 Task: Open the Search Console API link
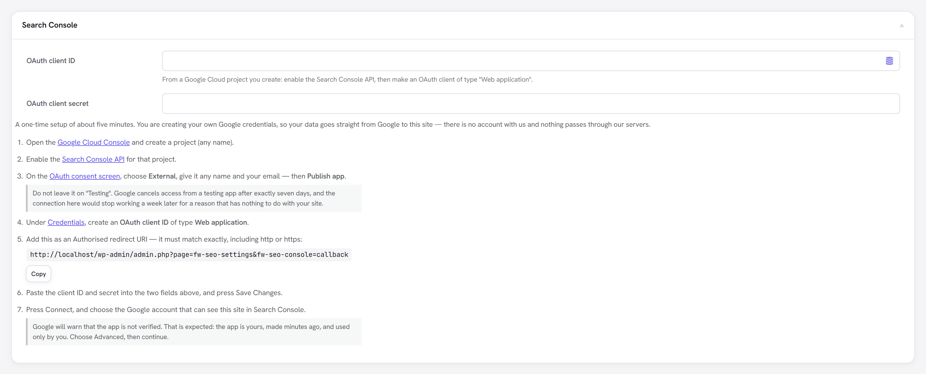click(93, 159)
